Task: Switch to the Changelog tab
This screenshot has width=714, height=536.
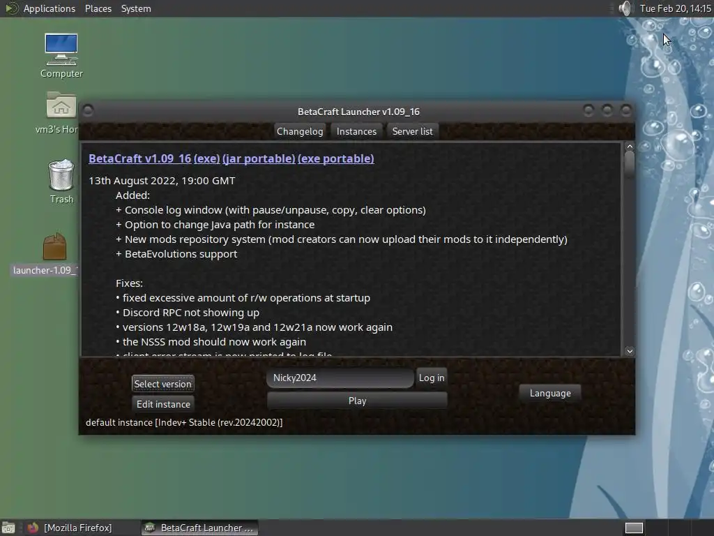Action: coord(300,131)
